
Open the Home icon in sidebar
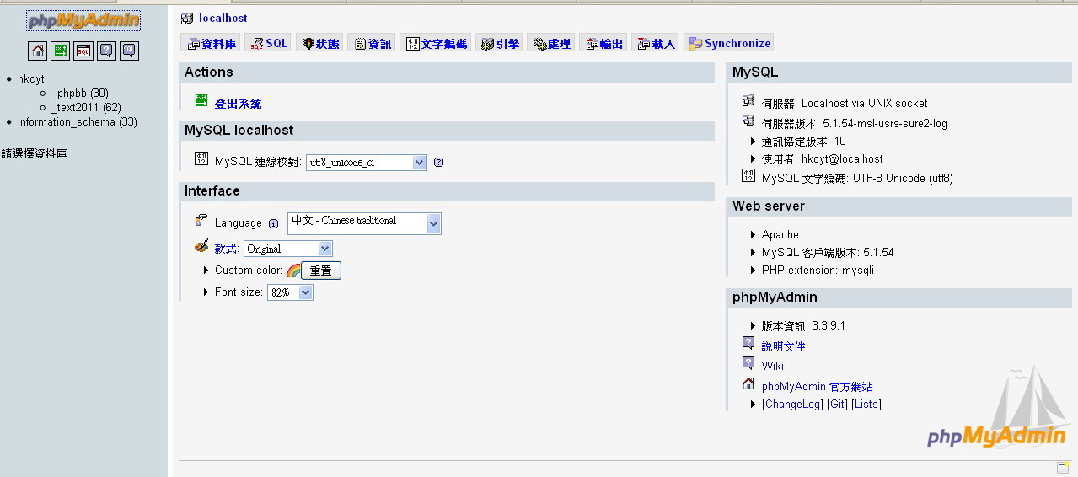click(38, 51)
